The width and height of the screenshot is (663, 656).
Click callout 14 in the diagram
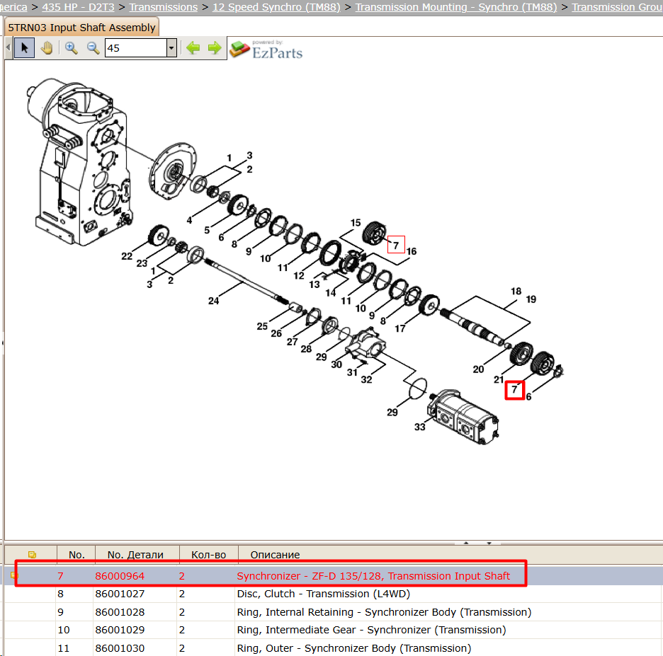(x=331, y=293)
